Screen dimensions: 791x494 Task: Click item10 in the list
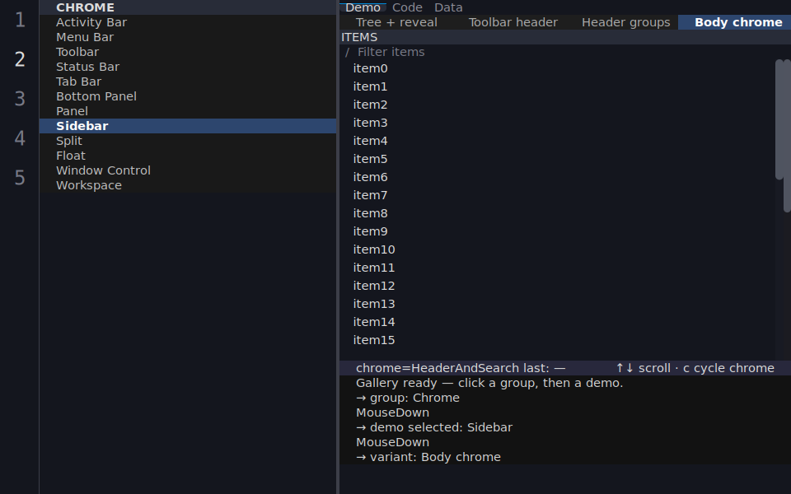coord(558,250)
